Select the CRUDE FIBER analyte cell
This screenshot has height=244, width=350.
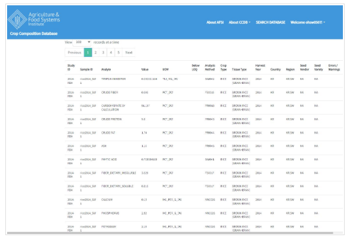click(110, 92)
